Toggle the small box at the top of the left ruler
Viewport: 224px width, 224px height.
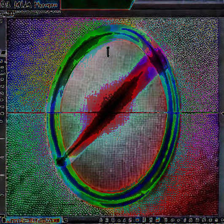click(x=1, y=21)
